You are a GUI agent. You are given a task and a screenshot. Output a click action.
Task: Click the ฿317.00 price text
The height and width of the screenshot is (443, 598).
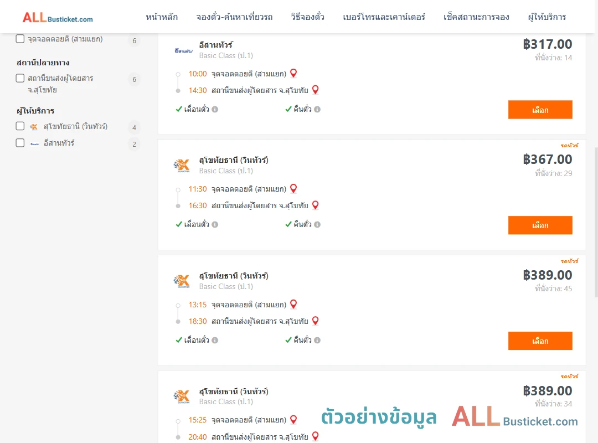[x=548, y=44]
